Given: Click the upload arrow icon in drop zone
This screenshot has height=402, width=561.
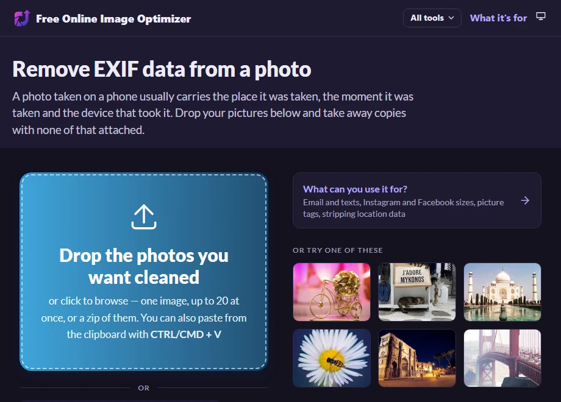Looking at the screenshot, I should [x=144, y=217].
